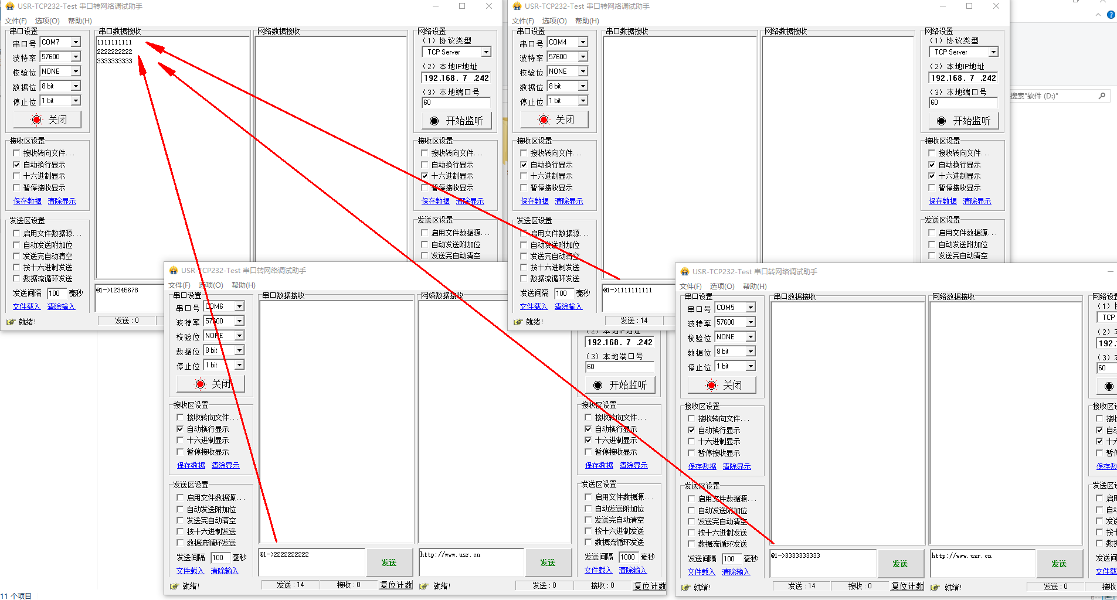
Task: Click the magnifier icon in Explorer search box
Action: (x=1102, y=96)
